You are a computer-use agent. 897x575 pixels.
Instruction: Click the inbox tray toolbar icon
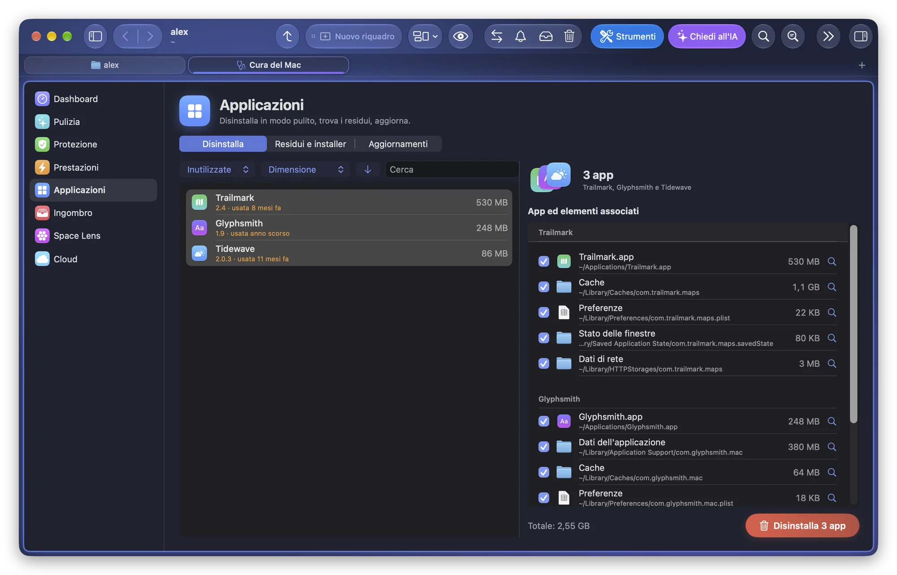click(x=545, y=36)
